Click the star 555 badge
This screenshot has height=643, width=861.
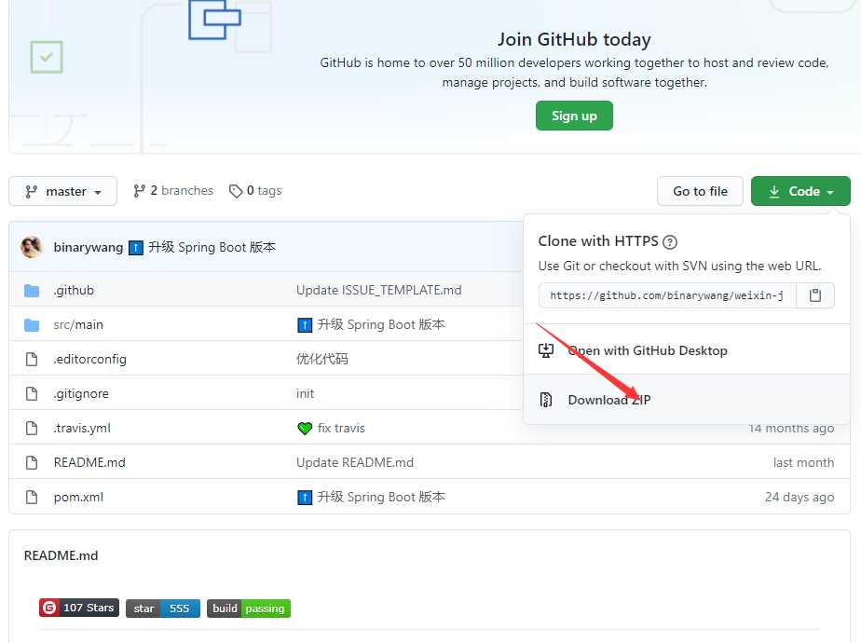coord(163,609)
